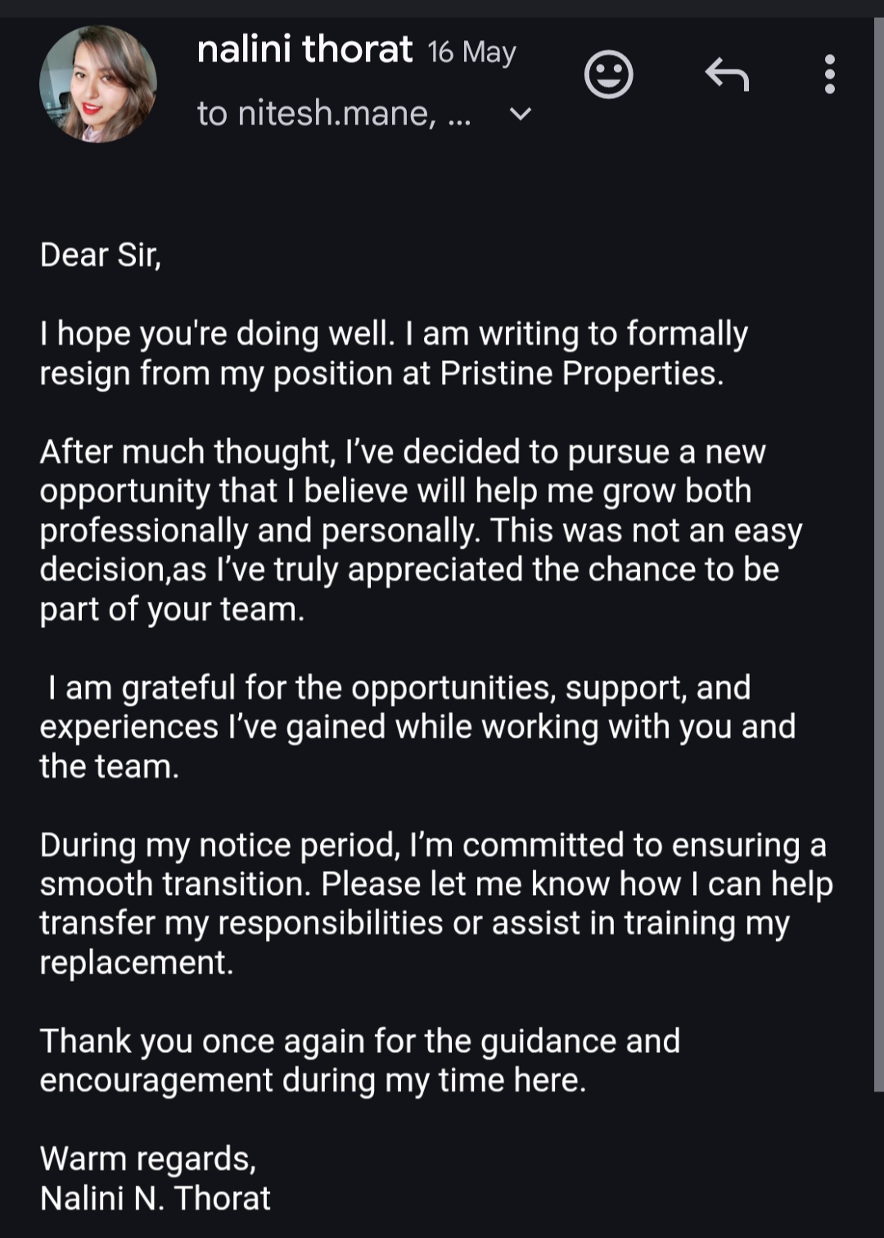
Task: Click the "Dear Sir," greeting
Action: tap(101, 255)
